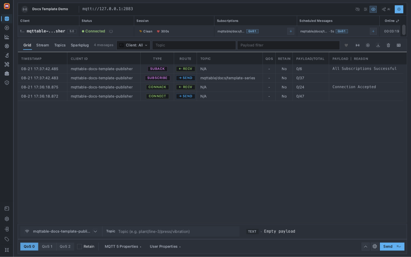Viewport: 411px width, 257px height.
Task: Select QoS 1 option
Action: 47,246
